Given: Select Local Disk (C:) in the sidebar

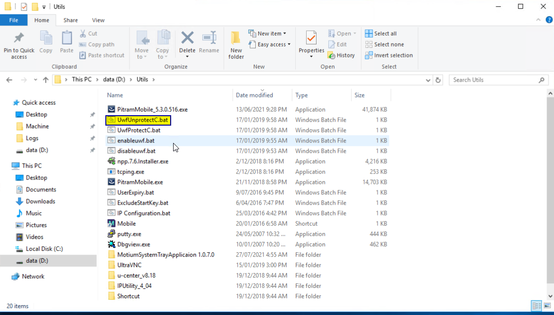Looking at the screenshot, I should (x=44, y=249).
